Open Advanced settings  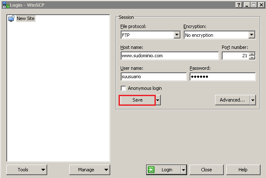point(232,100)
